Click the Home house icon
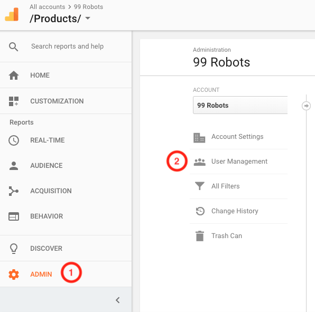The image size is (315, 312). point(14,75)
